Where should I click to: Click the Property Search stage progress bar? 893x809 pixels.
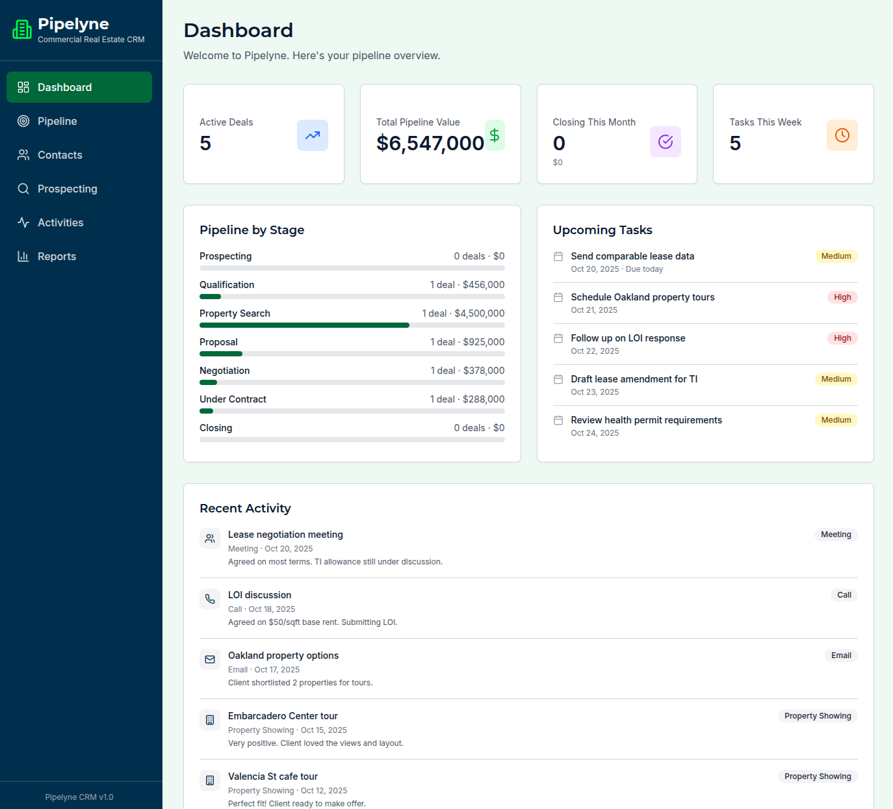click(x=352, y=325)
